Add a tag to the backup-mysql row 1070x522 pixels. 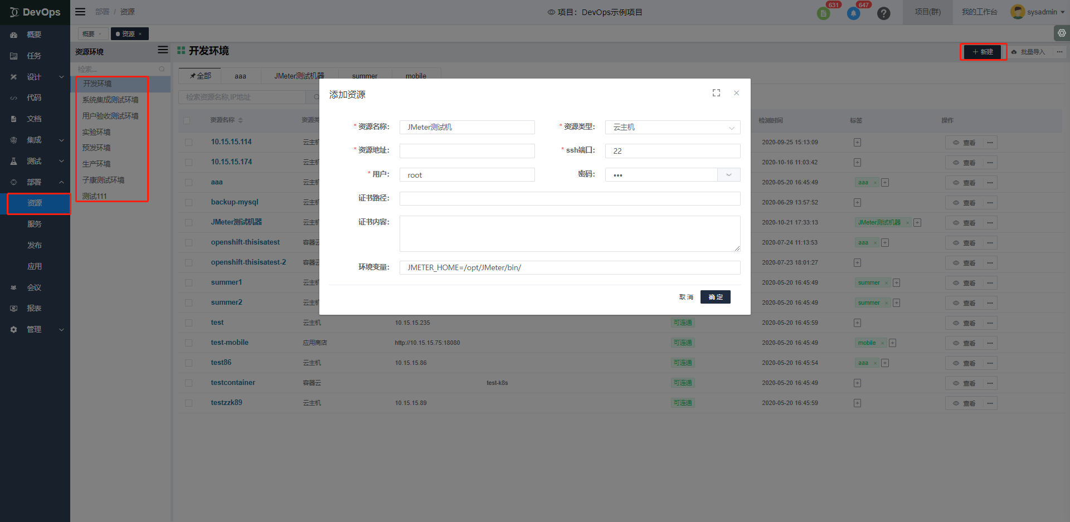tap(857, 202)
